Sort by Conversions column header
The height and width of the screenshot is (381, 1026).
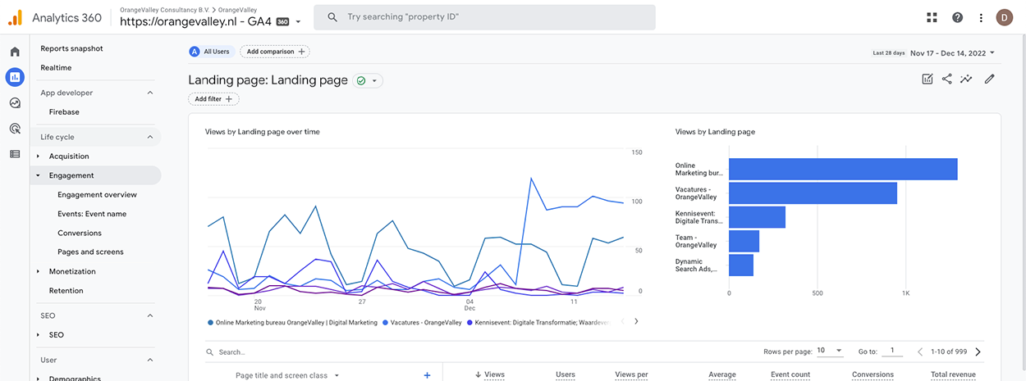coord(873,374)
